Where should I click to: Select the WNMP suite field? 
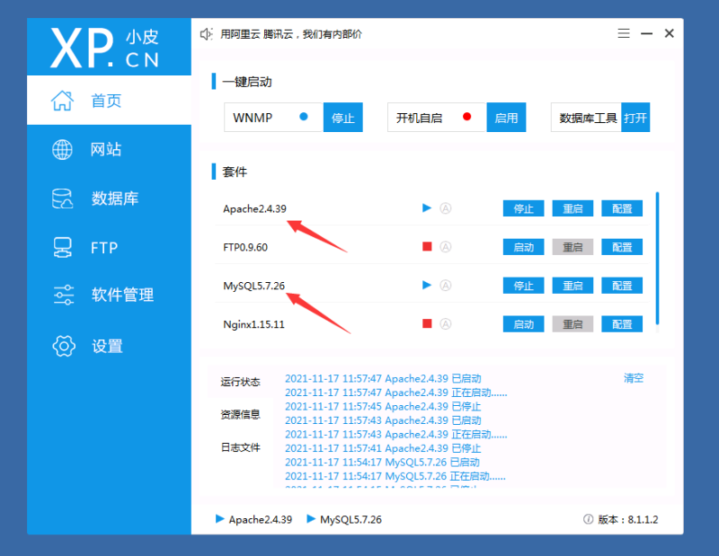[274, 118]
